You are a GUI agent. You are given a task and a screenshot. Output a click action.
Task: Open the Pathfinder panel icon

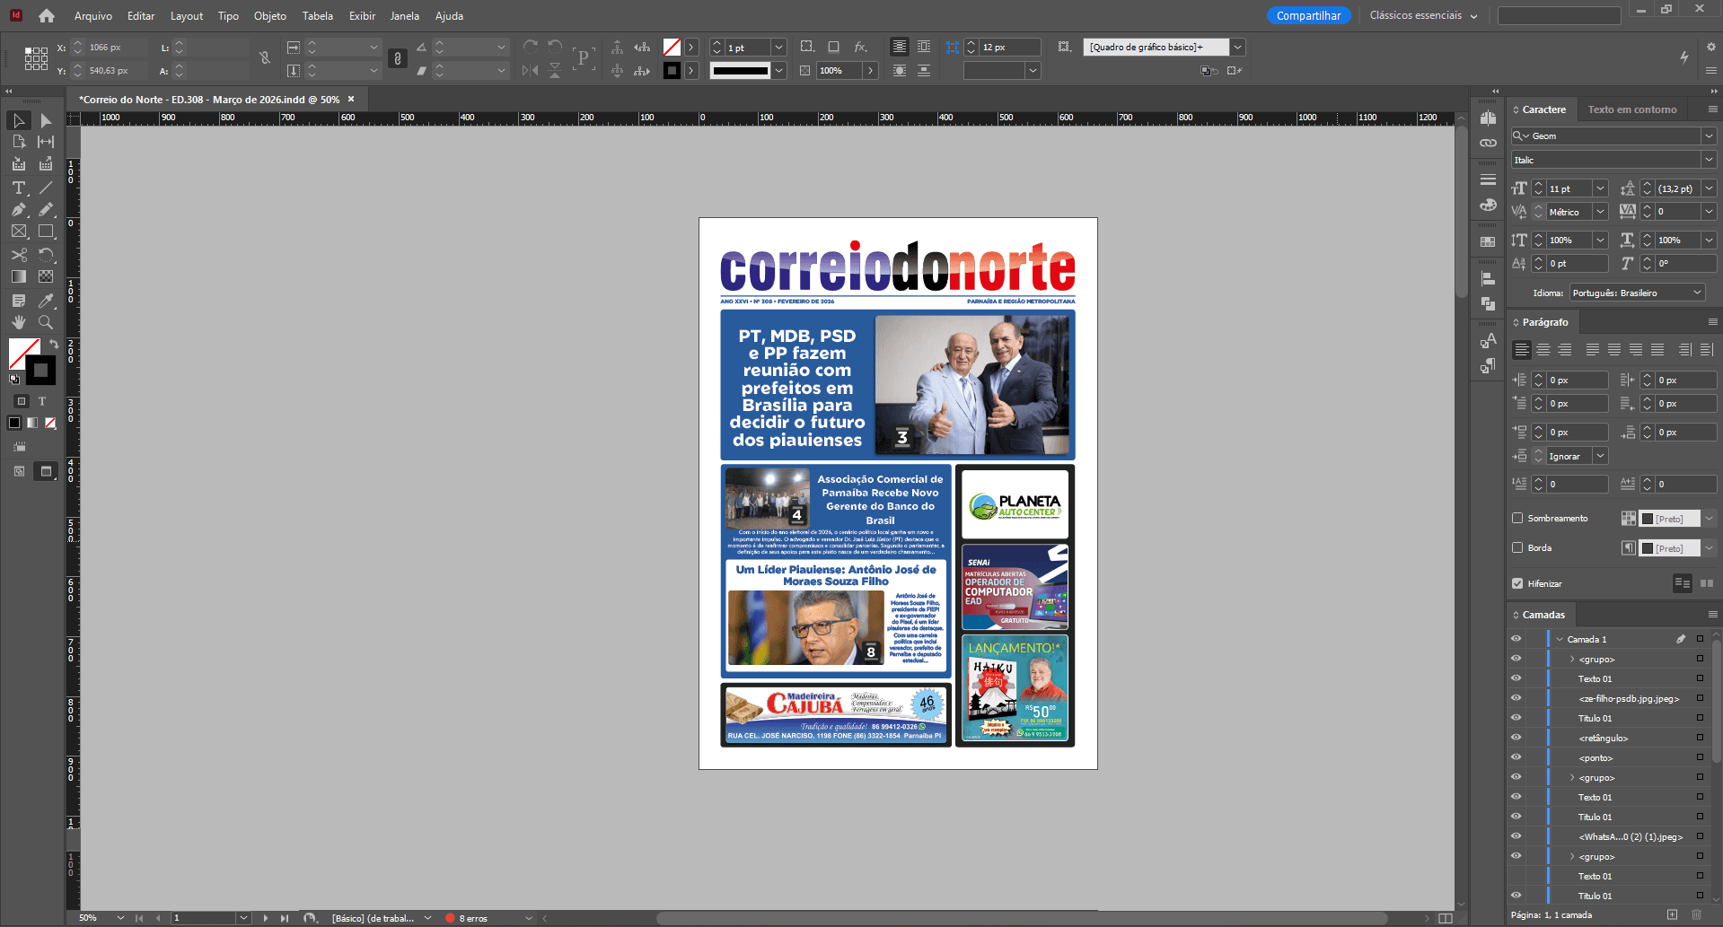pyautogui.click(x=1488, y=303)
